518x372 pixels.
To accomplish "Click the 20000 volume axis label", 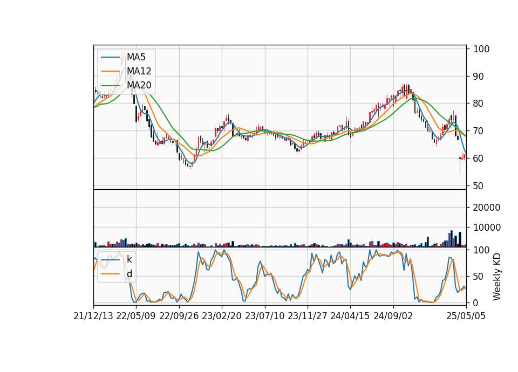I will pyautogui.click(x=487, y=208).
